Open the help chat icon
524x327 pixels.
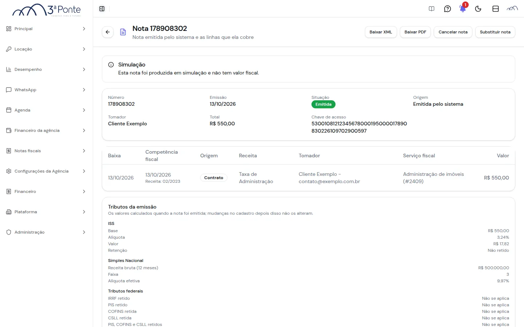448,9
